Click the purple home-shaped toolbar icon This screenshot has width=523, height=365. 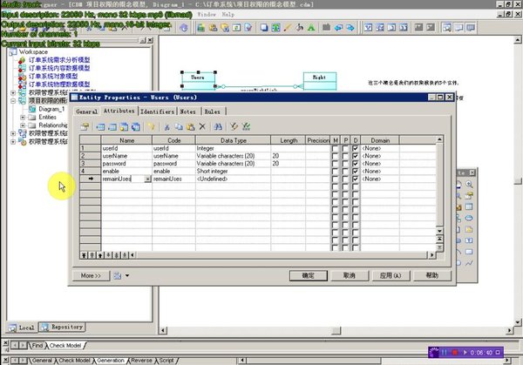(184, 28)
